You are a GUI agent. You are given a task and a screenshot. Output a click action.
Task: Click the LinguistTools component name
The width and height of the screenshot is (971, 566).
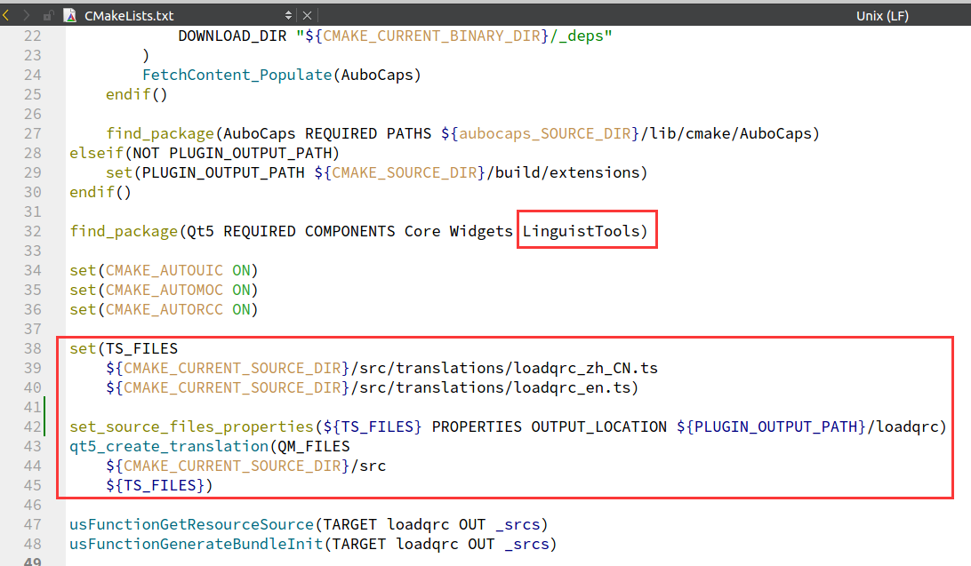click(x=581, y=231)
